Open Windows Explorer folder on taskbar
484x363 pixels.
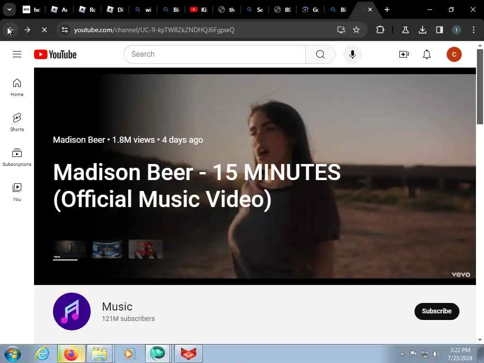(99, 354)
